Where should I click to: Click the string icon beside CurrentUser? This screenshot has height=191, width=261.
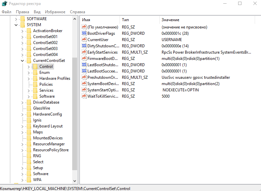coord(84,40)
